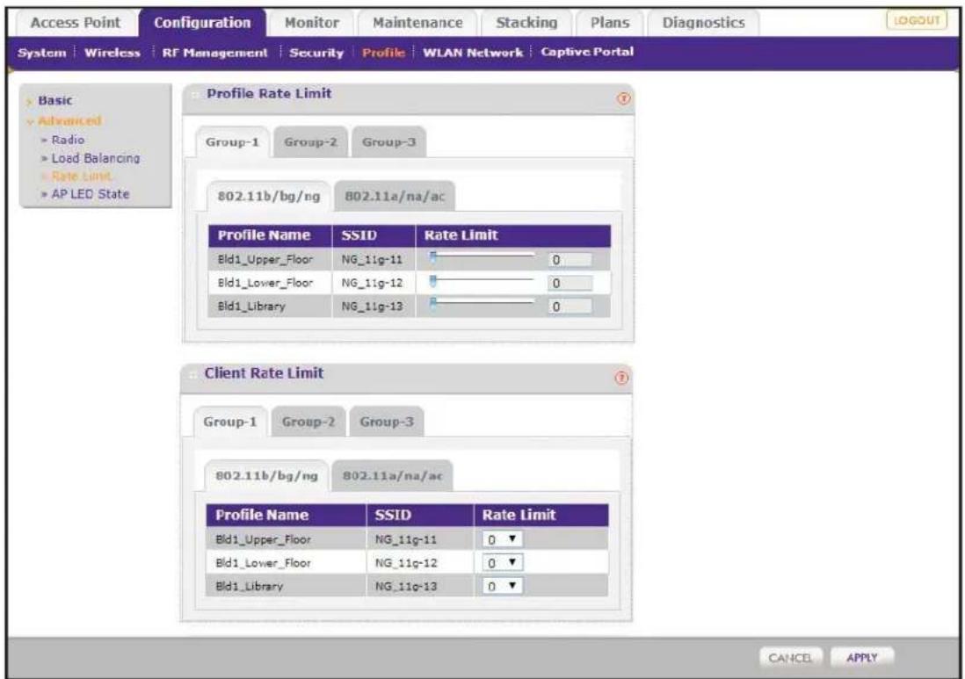Switch to the Maintenance tab
965x679 pixels.
417,23
